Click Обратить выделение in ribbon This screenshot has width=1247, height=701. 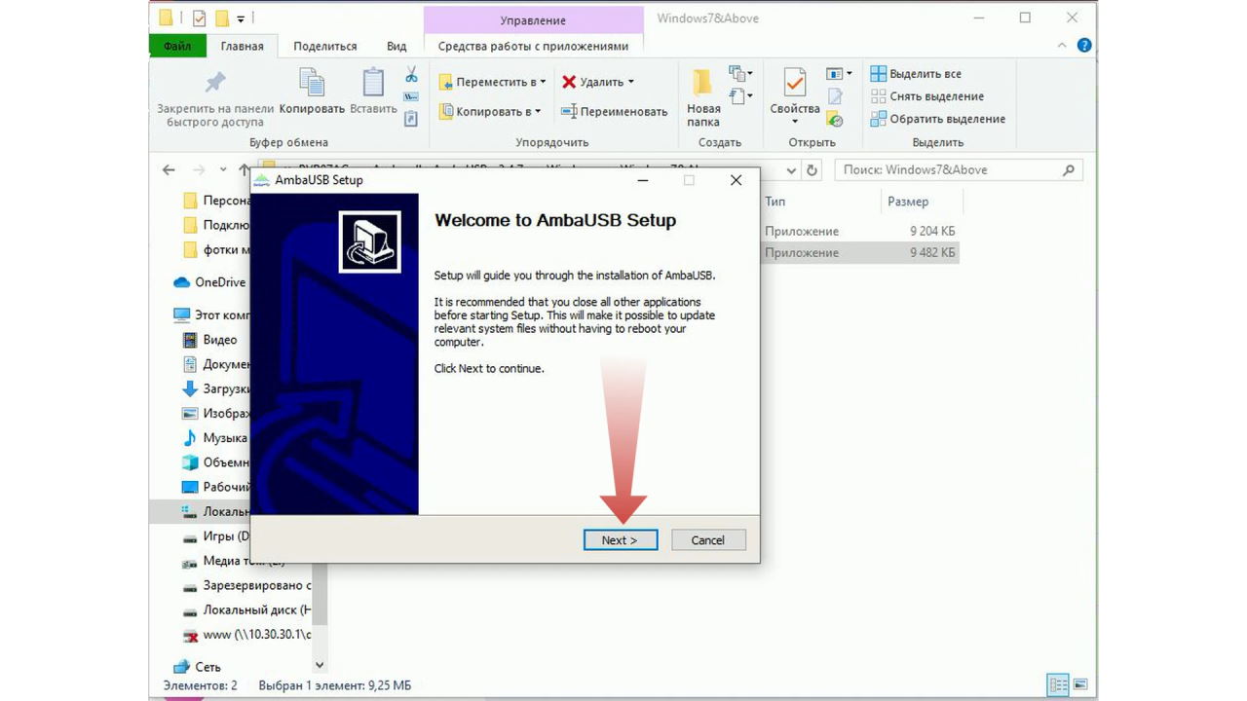point(938,119)
